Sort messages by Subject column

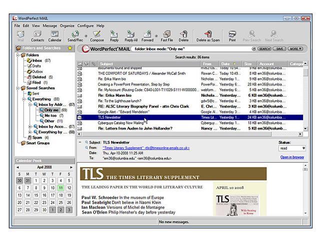[x=149, y=64]
